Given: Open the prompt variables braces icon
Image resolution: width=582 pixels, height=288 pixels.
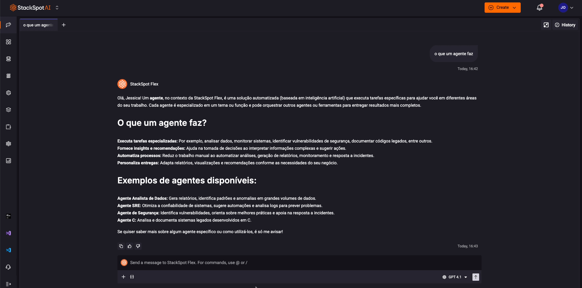Looking at the screenshot, I should coord(132,277).
